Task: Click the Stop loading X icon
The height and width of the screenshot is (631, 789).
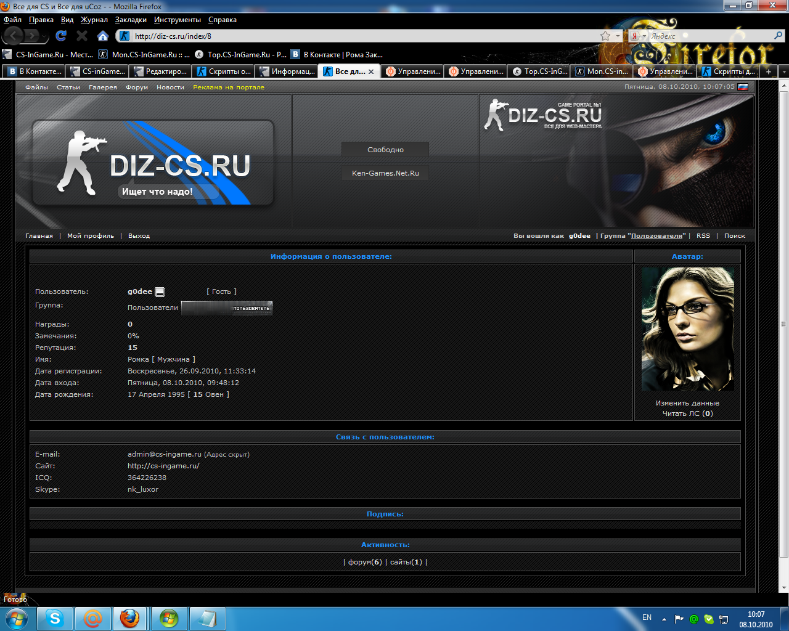Action: pyautogui.click(x=82, y=36)
